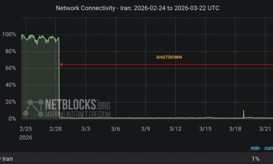Viewport: 273px width, 164px height.
Task: Click the 0% y-axis label
Action: [12, 119]
